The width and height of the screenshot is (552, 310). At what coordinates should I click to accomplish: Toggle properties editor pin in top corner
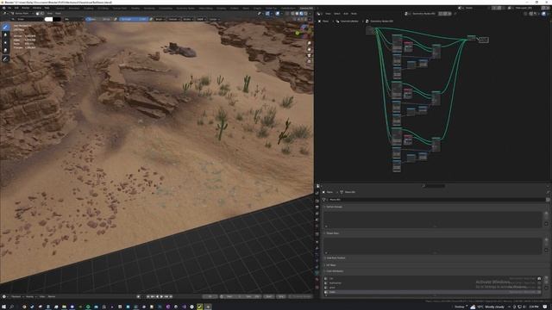pos(548,192)
